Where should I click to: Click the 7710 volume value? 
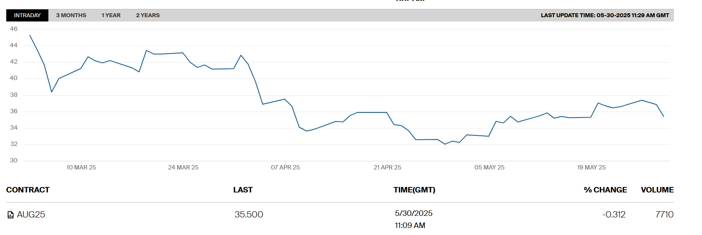(x=664, y=214)
